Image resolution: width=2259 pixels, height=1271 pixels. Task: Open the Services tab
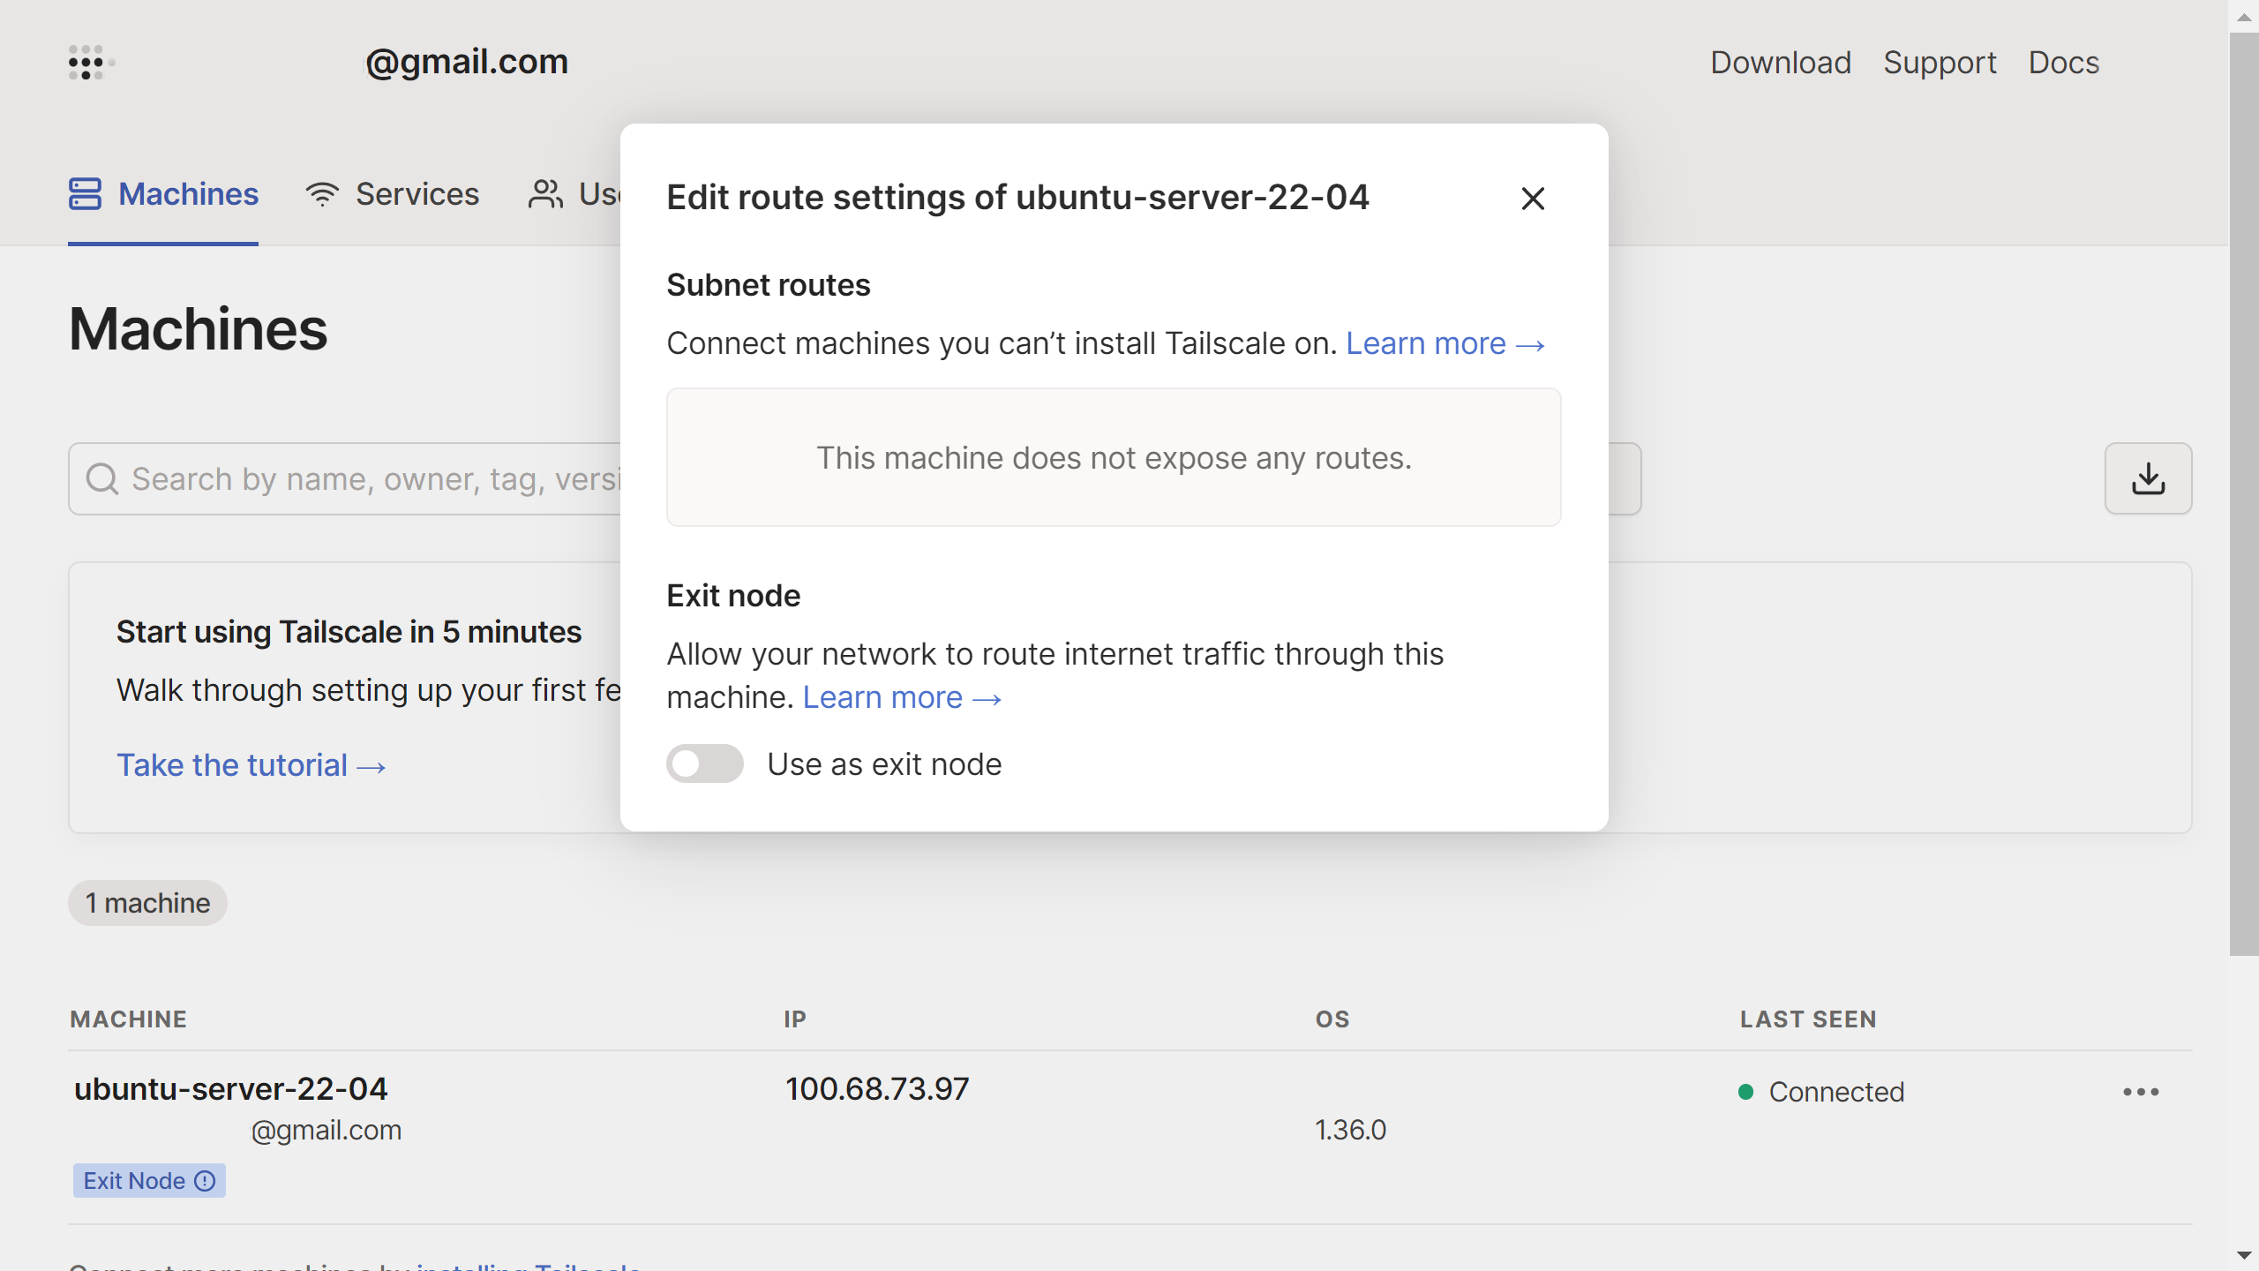(417, 194)
